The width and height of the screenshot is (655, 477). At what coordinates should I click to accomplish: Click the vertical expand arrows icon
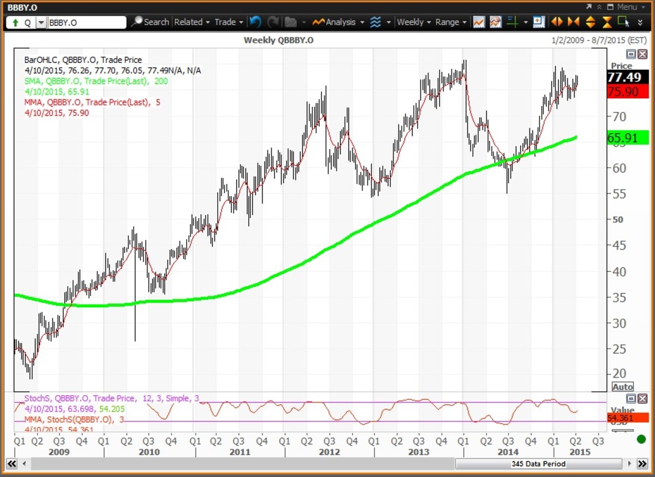click(x=590, y=22)
